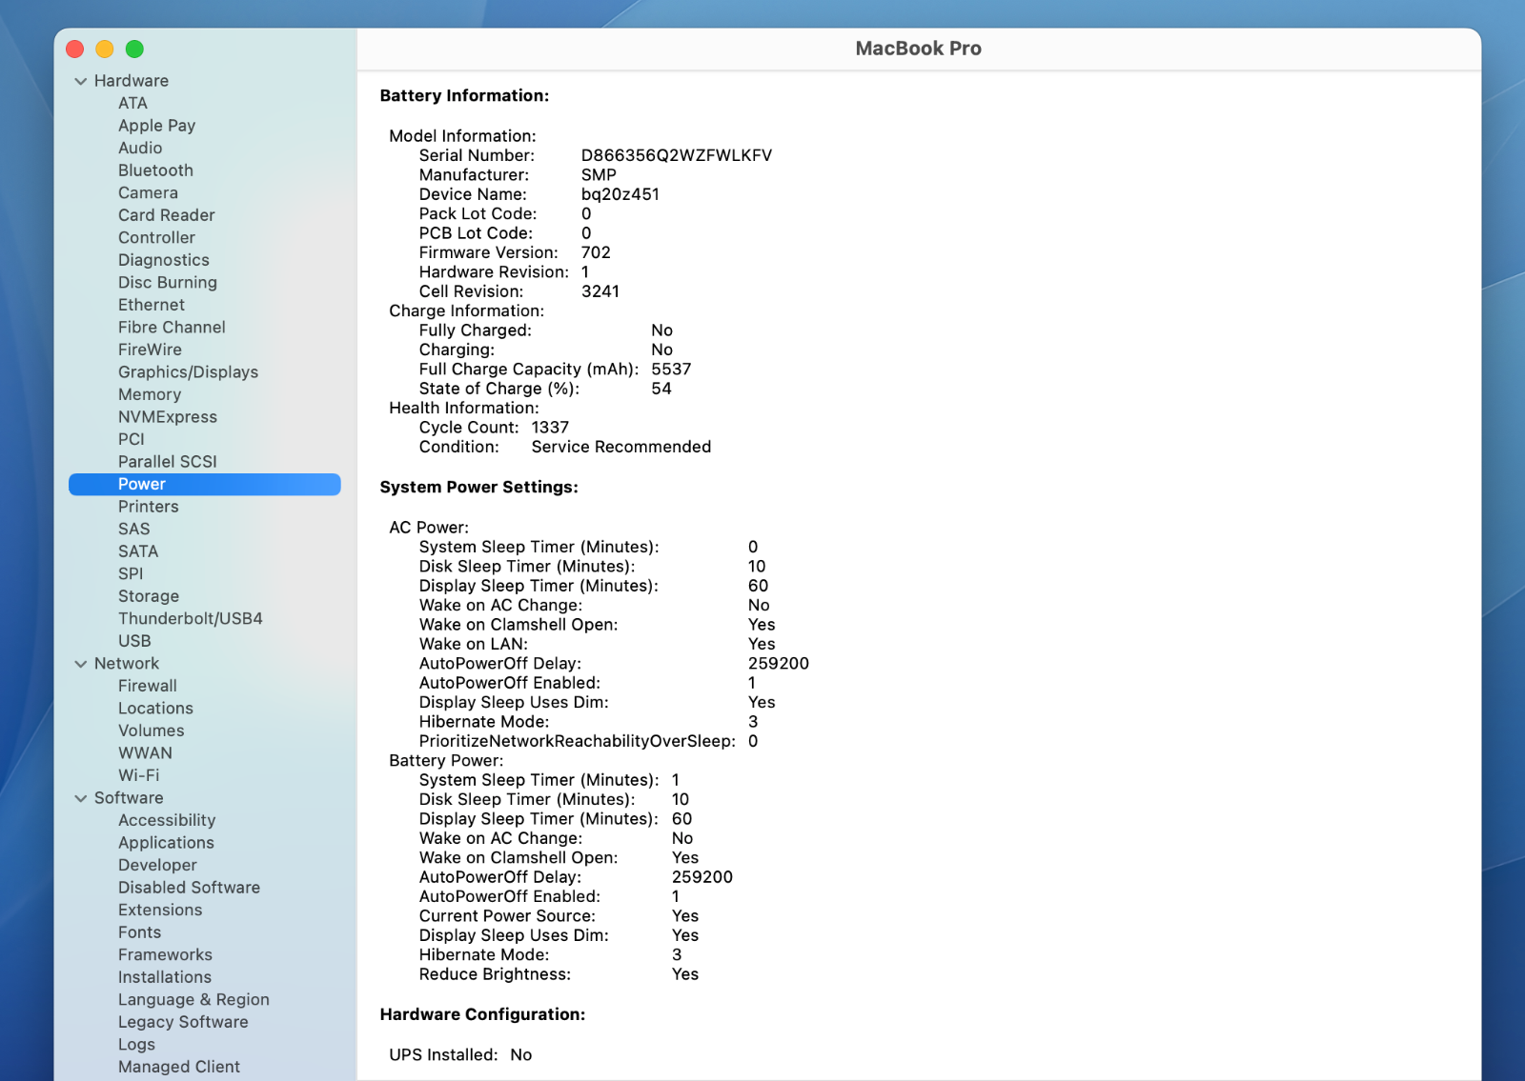Show Wi-Fi network information

pos(138,775)
